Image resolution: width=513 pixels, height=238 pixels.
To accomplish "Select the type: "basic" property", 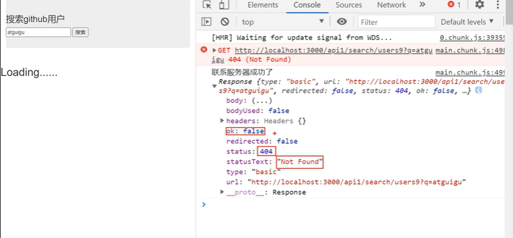I will point(253,172).
